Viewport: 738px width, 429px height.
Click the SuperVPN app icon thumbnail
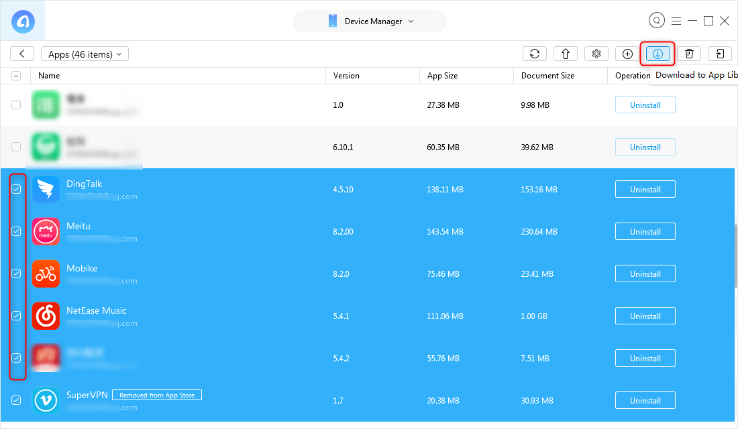click(x=46, y=400)
